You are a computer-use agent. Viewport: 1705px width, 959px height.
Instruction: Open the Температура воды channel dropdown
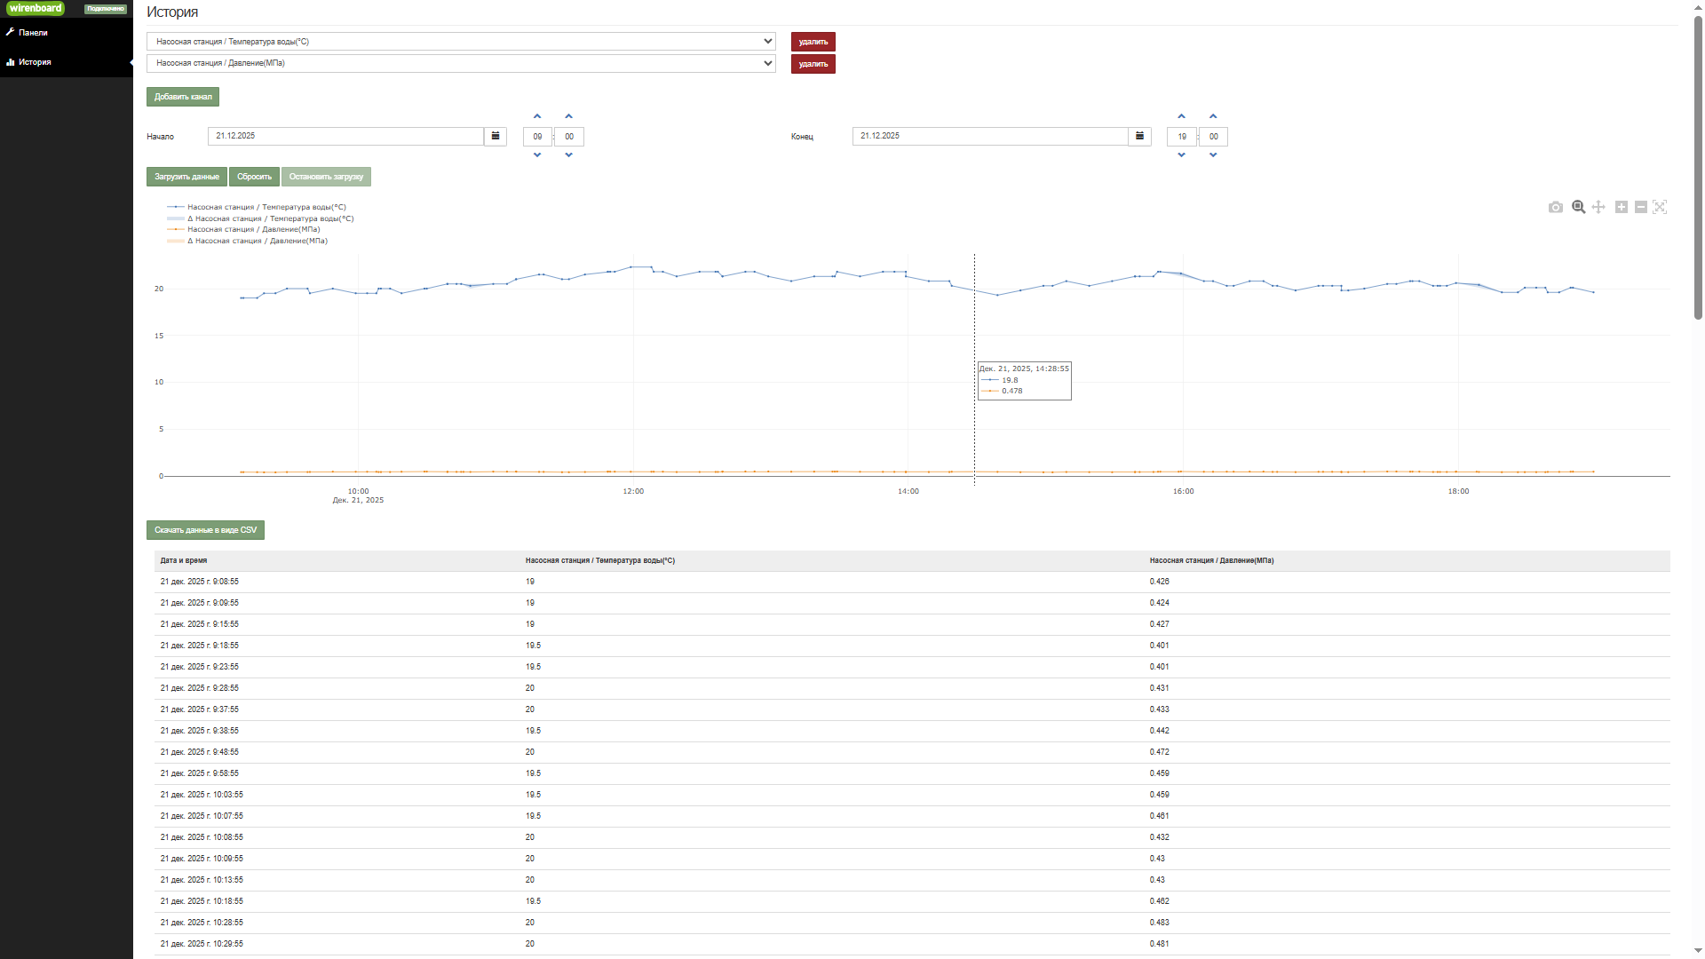click(x=461, y=42)
